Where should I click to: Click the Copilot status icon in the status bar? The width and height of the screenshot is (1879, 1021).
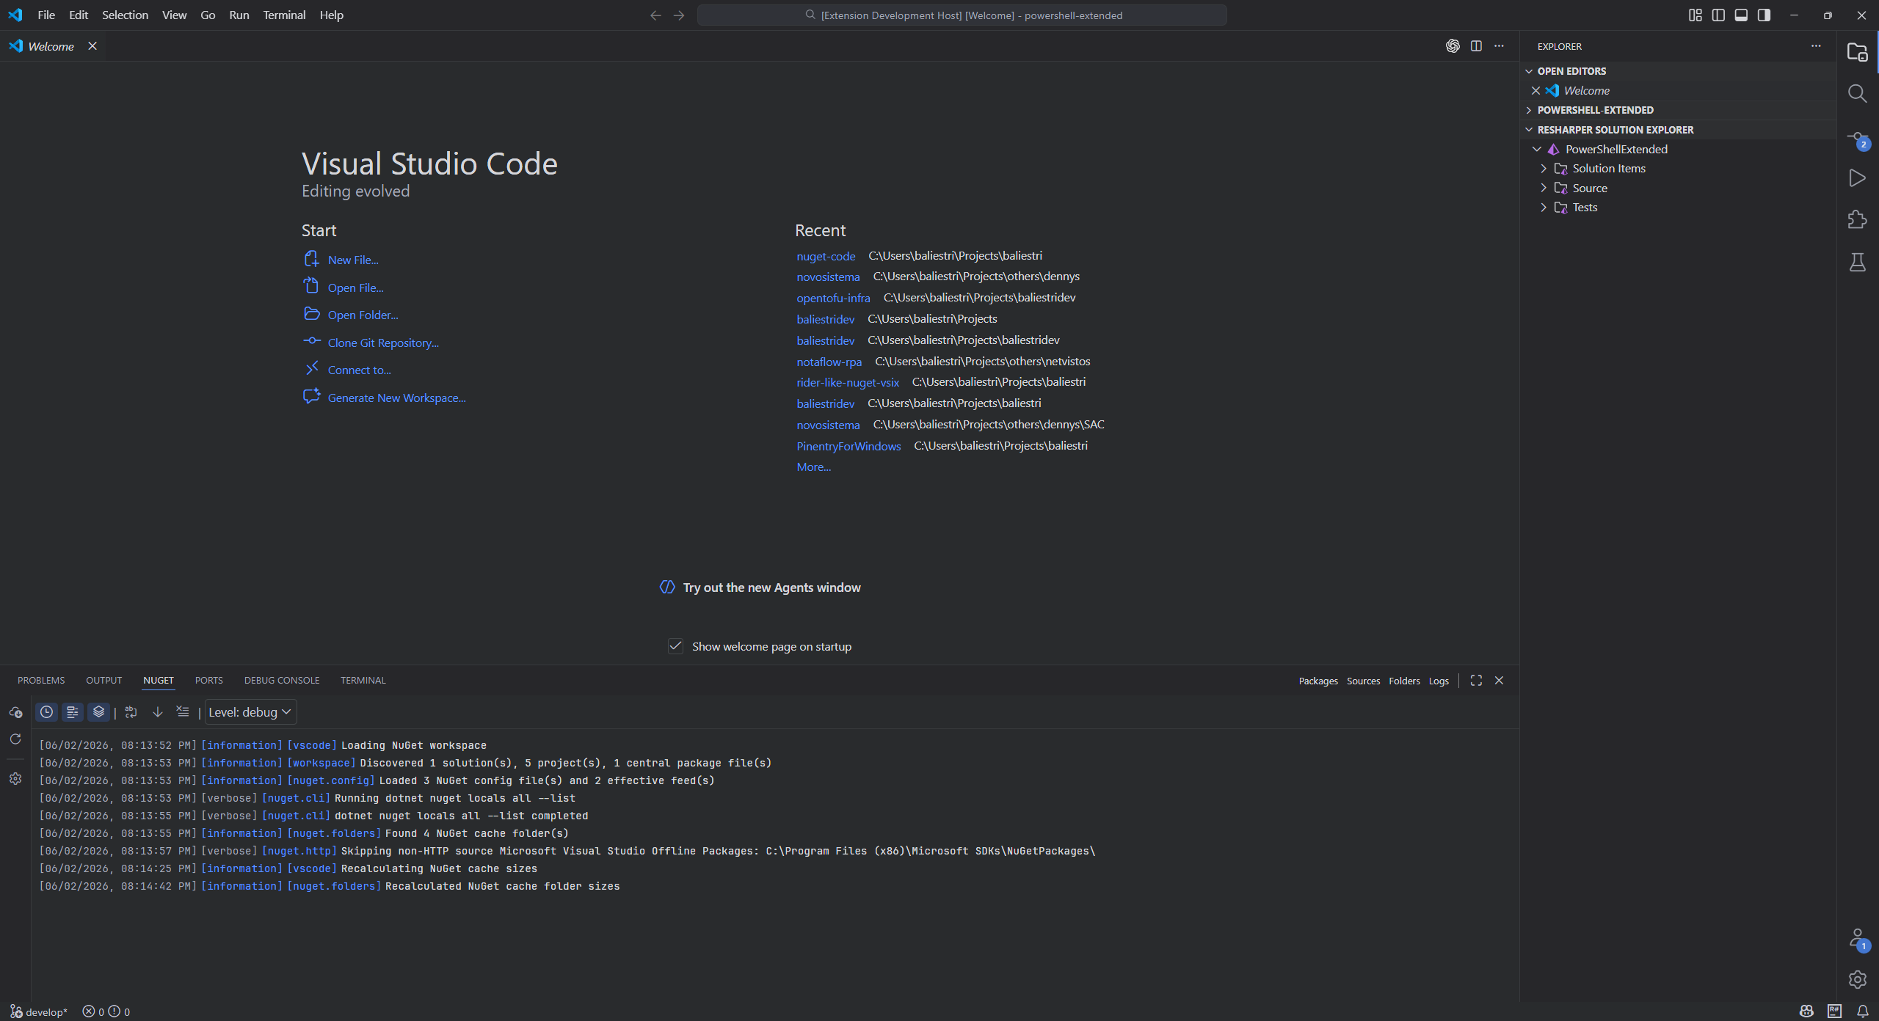click(x=1806, y=1011)
